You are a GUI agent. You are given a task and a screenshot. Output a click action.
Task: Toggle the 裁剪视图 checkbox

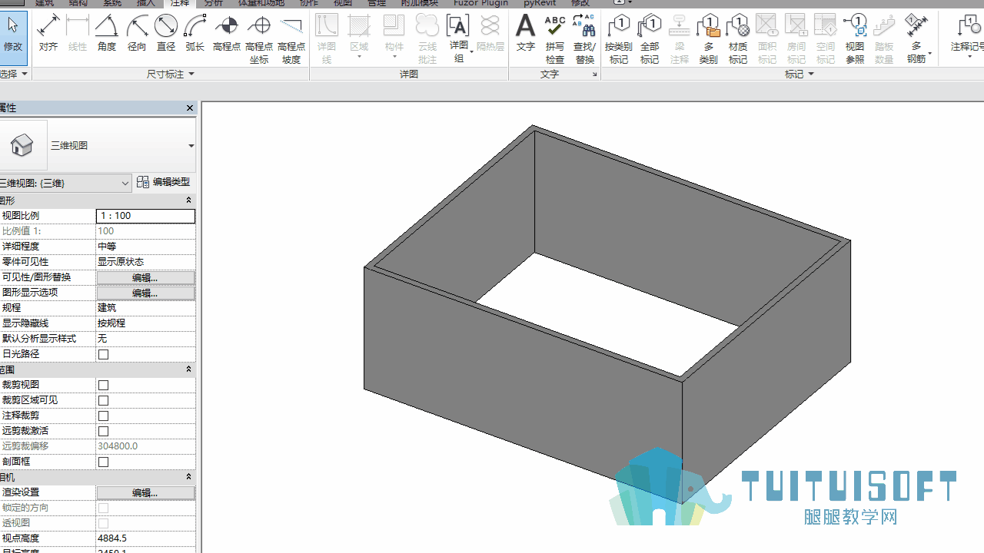pyautogui.click(x=104, y=385)
